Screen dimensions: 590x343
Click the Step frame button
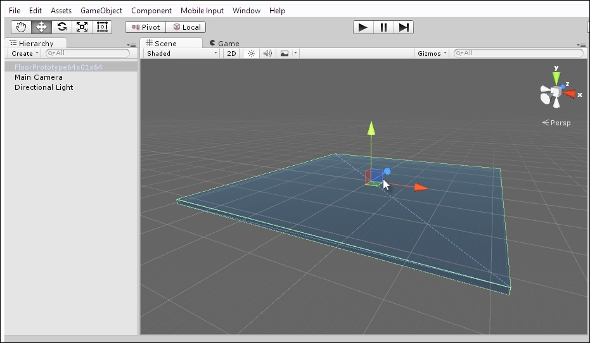404,27
